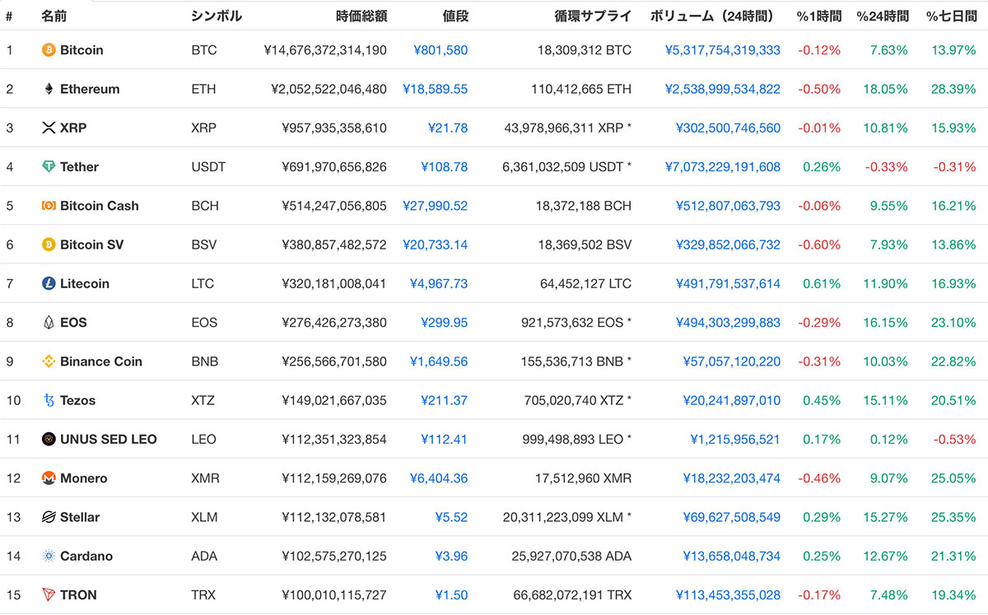
Task: Click the BNB symbol cell
Action: (x=204, y=361)
